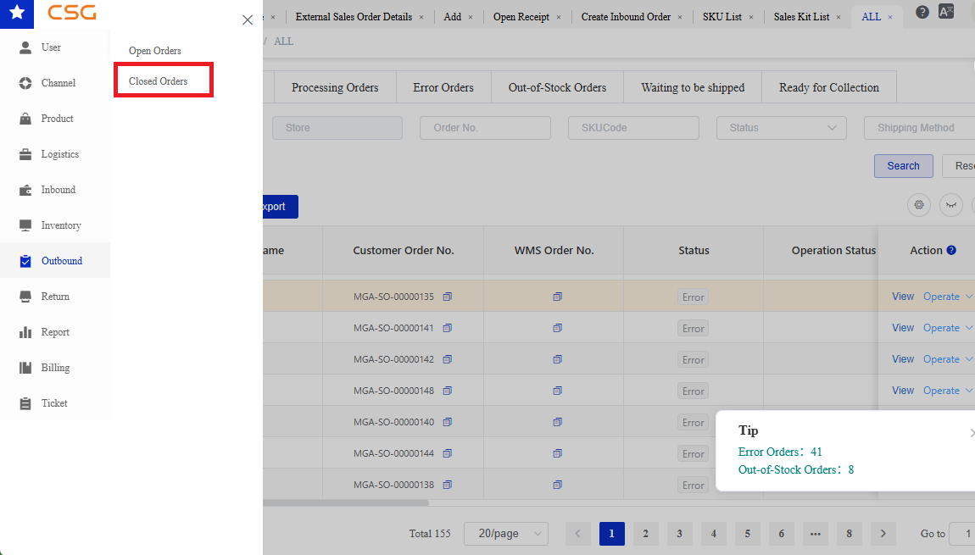
Task: Click the Inbound wallet icon
Action: coord(25,190)
